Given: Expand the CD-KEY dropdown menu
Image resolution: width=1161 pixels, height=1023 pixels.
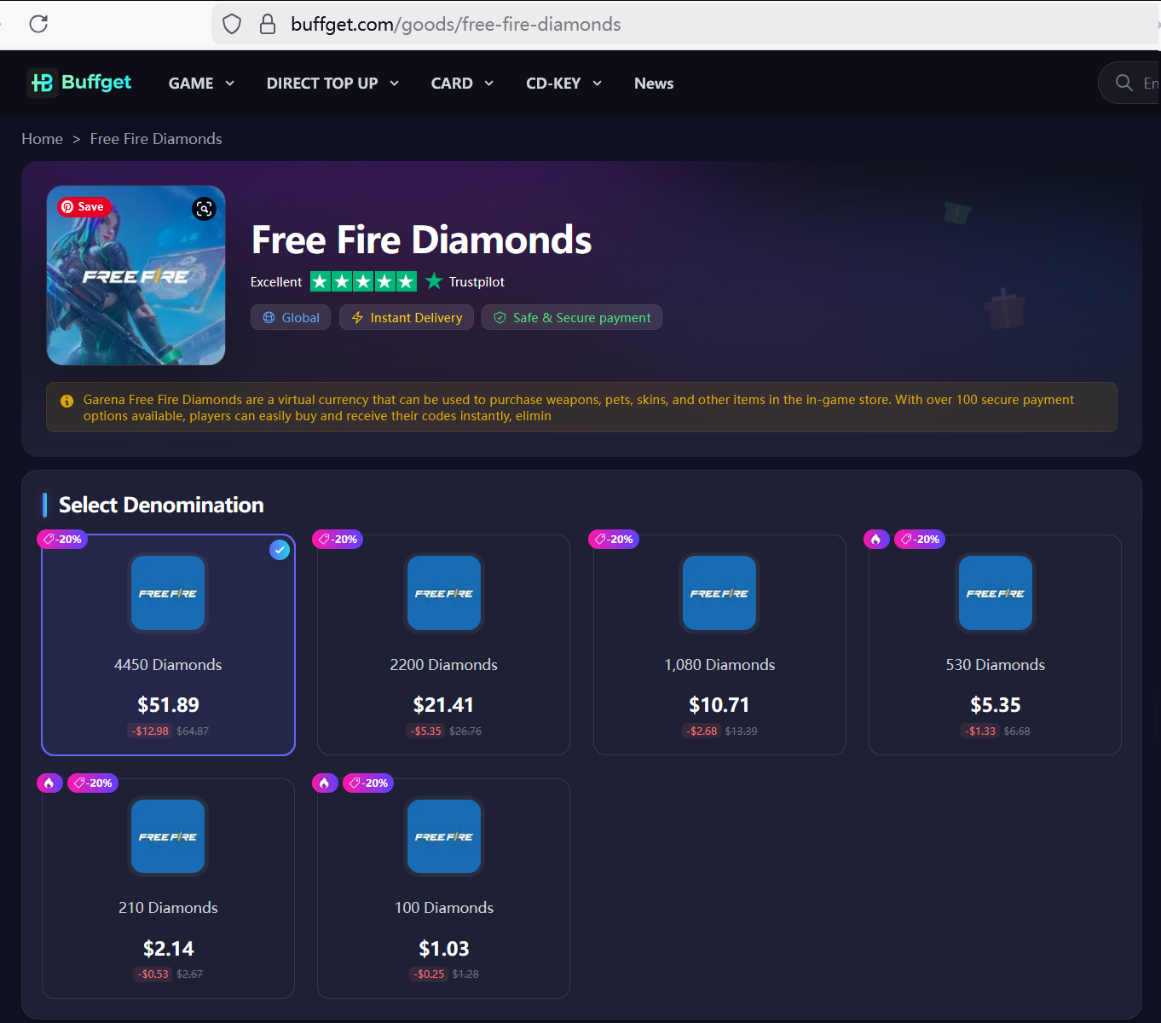Looking at the screenshot, I should click(x=563, y=84).
